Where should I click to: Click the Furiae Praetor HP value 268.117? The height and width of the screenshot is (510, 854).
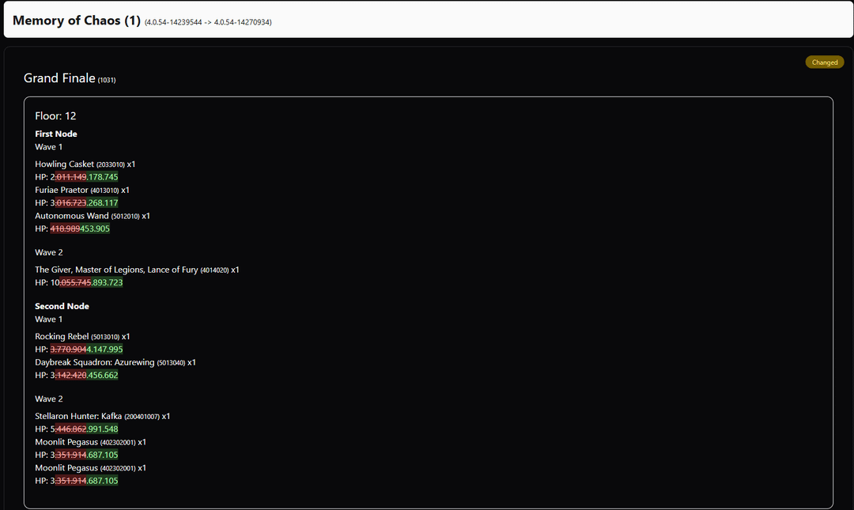(102, 202)
